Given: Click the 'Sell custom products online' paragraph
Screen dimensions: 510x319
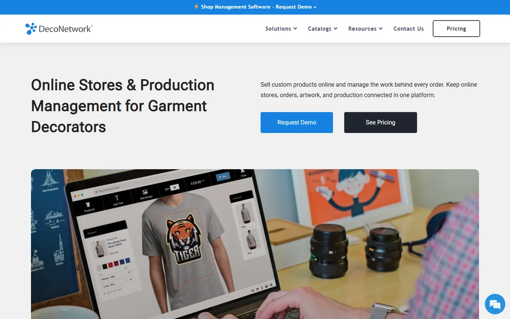Looking at the screenshot, I should point(369,90).
